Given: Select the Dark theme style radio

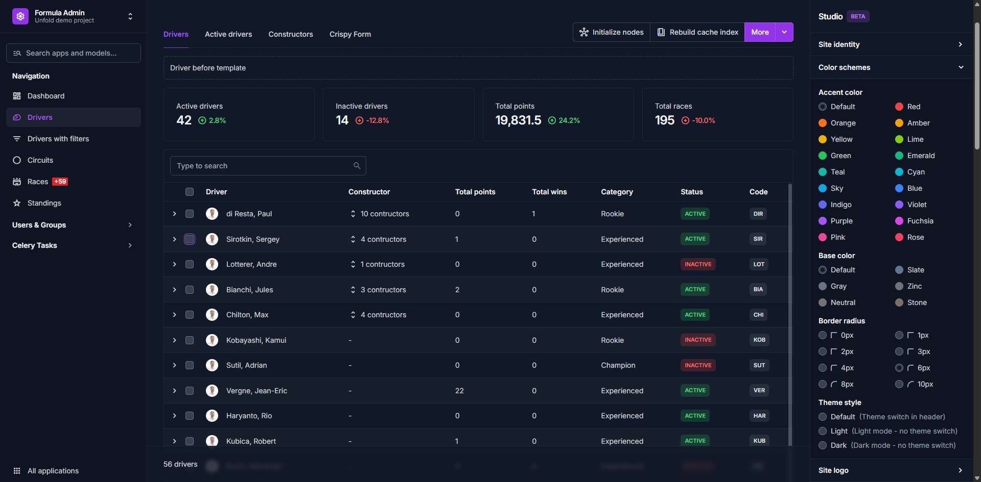Looking at the screenshot, I should [823, 445].
